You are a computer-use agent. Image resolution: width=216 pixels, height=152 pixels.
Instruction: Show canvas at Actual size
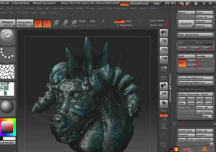[164, 51]
